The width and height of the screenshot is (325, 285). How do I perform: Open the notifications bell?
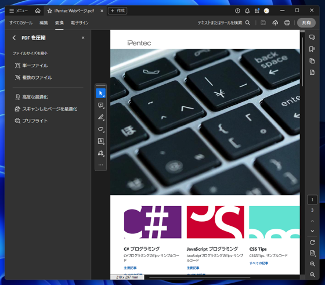click(247, 11)
